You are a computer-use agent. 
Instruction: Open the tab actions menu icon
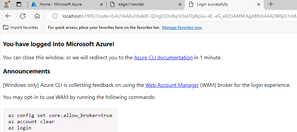coord(19,4)
